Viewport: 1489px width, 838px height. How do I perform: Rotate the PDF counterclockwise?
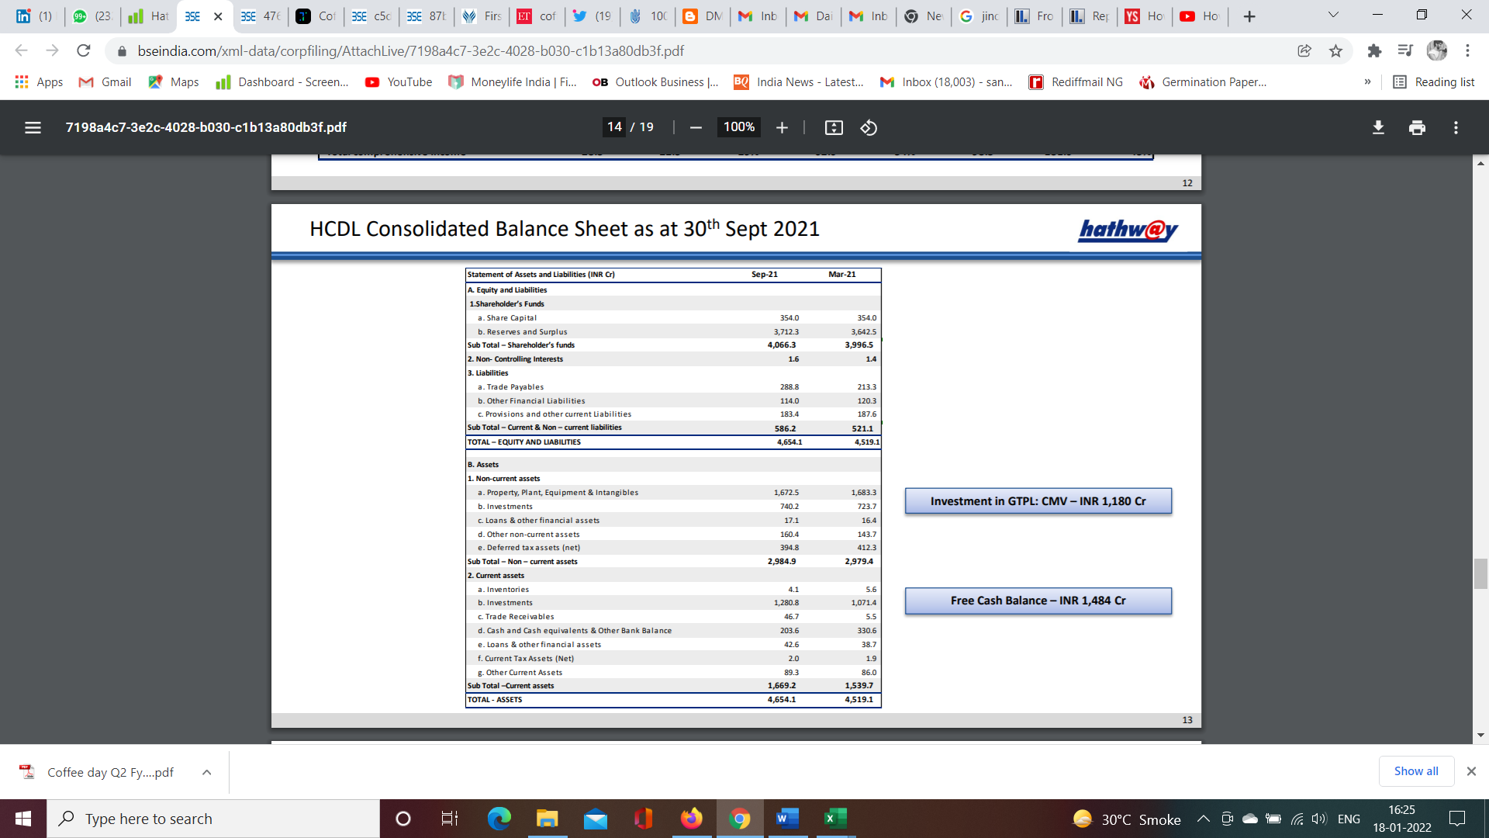coord(869,127)
